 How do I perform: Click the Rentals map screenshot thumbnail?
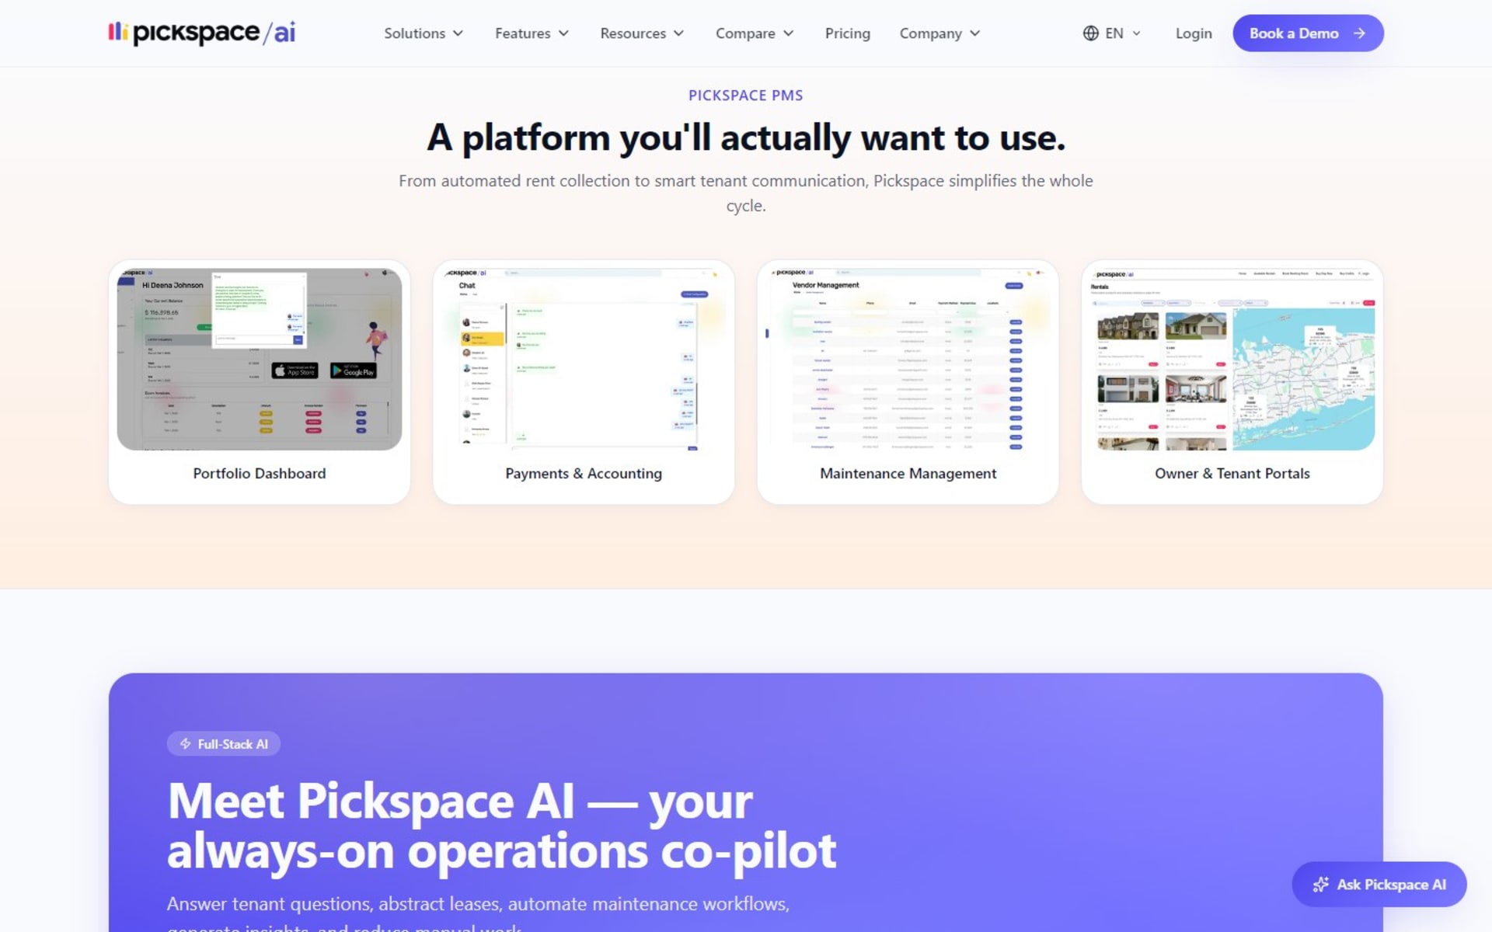coord(1232,360)
